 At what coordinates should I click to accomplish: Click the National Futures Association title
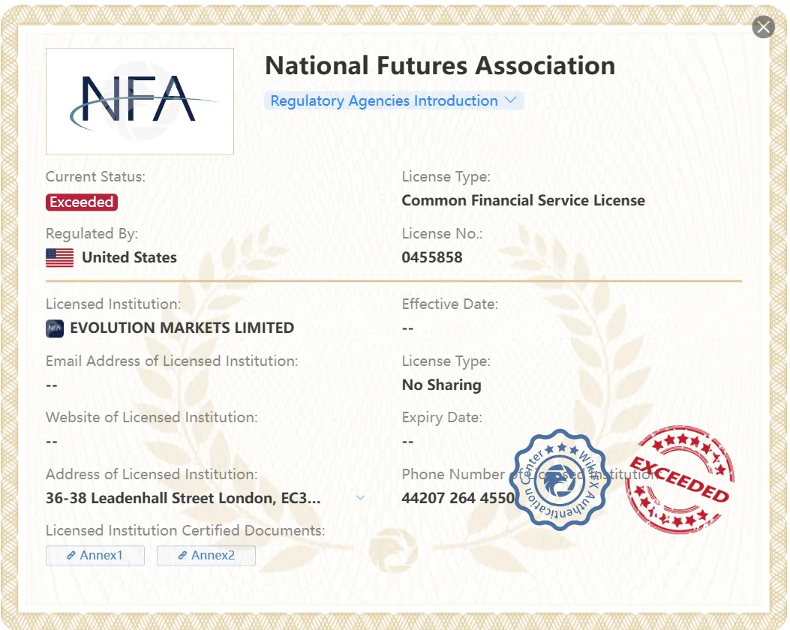[440, 66]
